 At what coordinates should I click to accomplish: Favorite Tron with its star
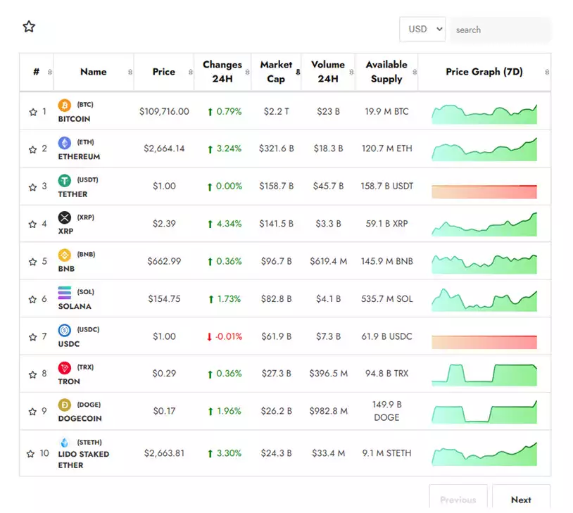pyautogui.click(x=33, y=374)
